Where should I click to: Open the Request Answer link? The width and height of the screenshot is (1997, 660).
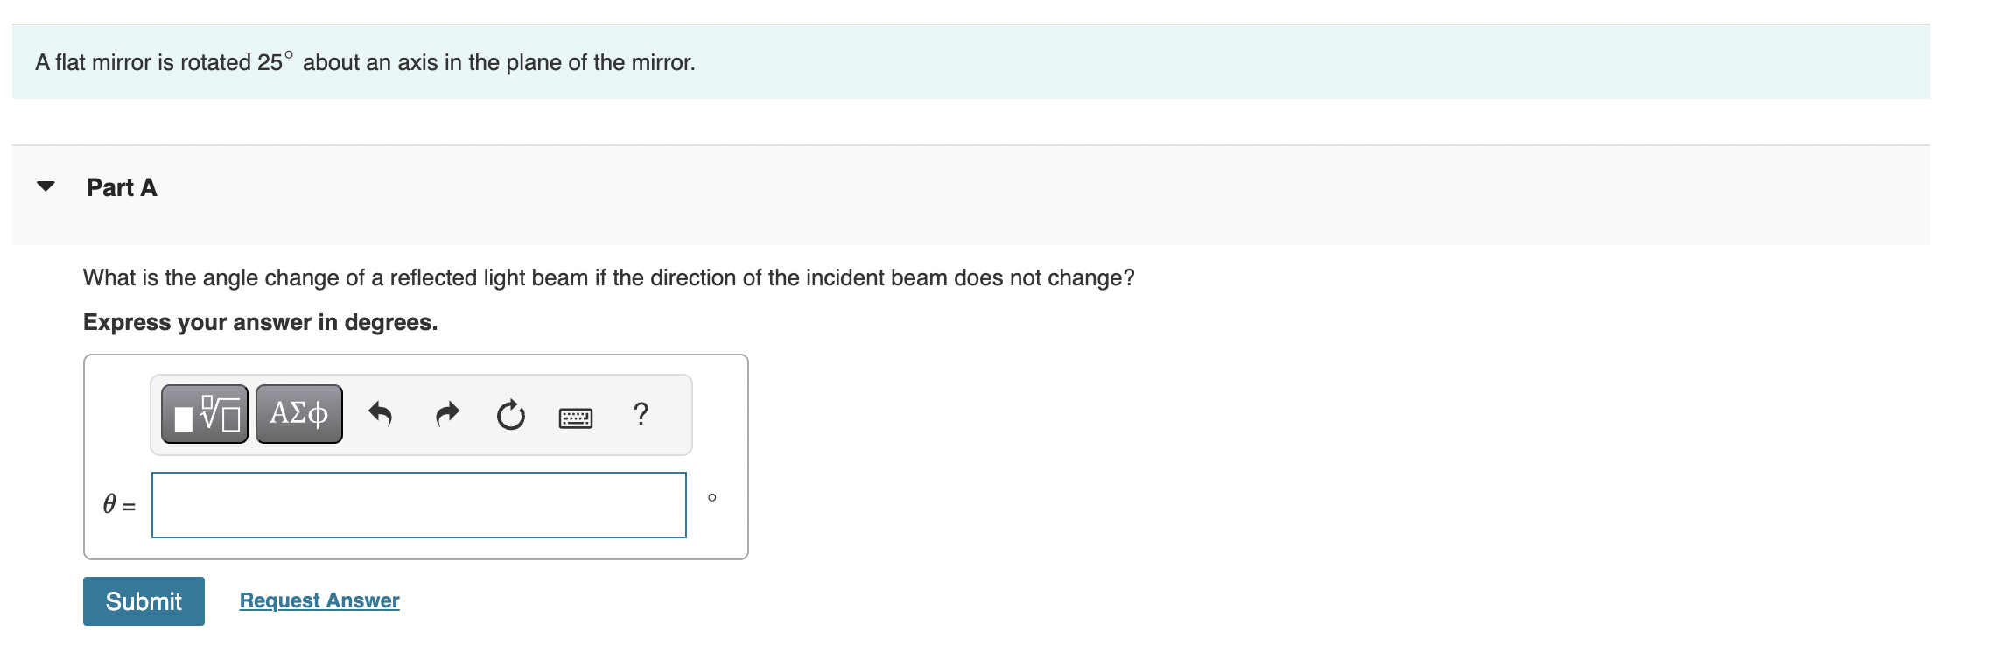coord(319,600)
